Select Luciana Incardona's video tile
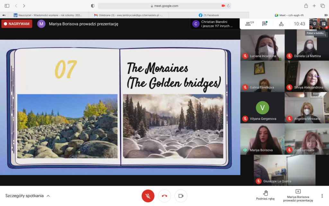 pyautogui.click(x=262, y=45)
